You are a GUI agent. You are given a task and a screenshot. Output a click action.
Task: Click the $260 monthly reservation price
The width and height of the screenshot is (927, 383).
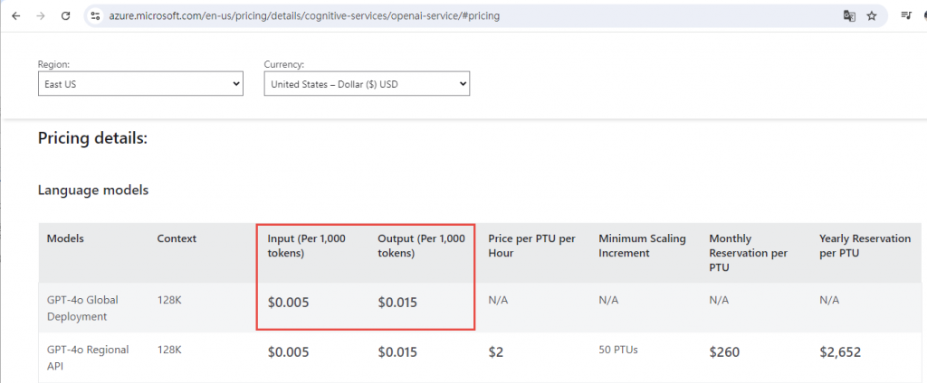725,351
